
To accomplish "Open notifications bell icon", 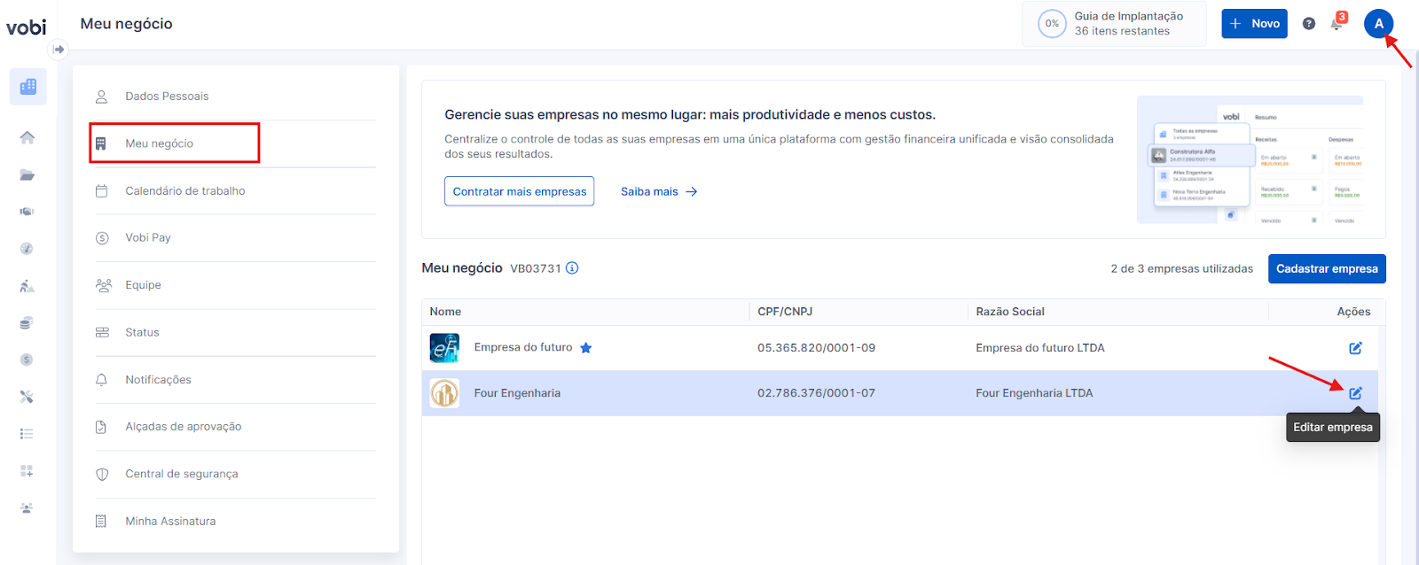I will pos(1337,24).
